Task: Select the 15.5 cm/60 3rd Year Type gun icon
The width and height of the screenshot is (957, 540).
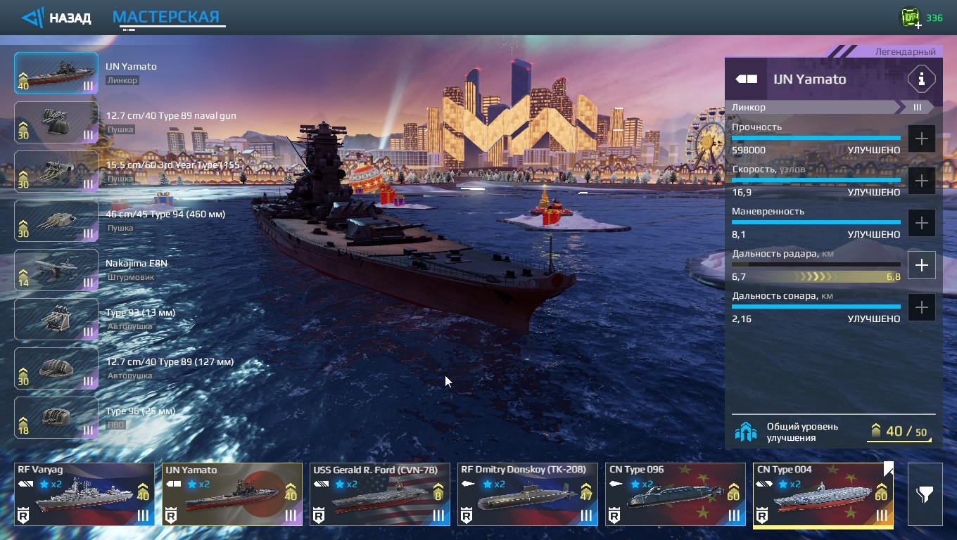Action: (x=56, y=172)
